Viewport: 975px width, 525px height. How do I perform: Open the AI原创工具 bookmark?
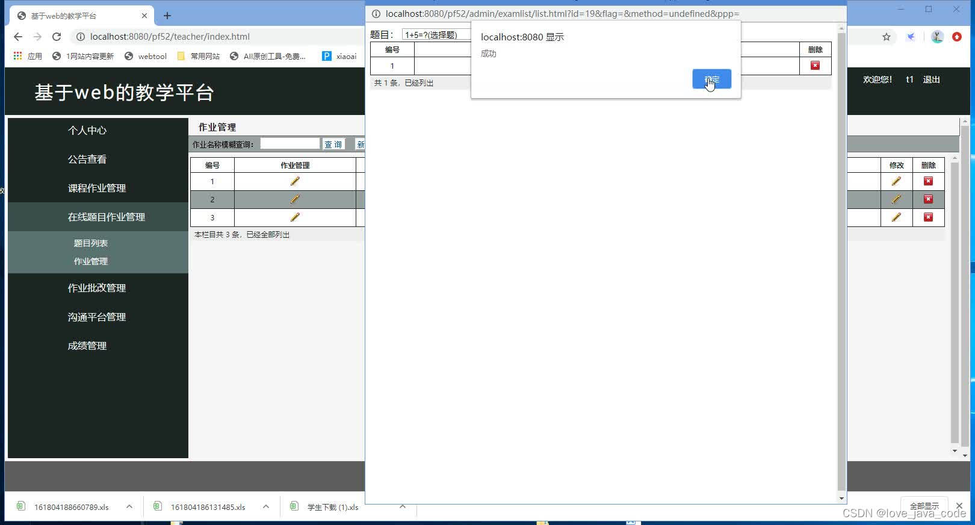[x=268, y=56]
